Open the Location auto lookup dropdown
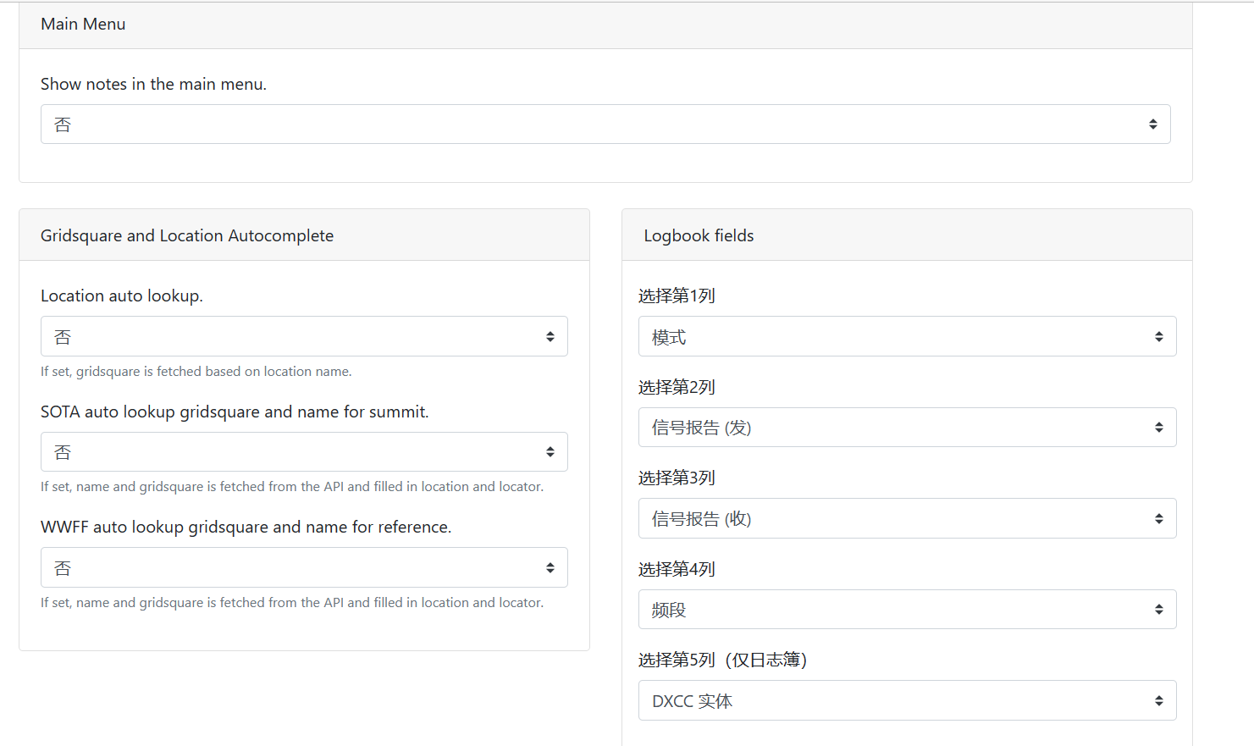 [304, 336]
